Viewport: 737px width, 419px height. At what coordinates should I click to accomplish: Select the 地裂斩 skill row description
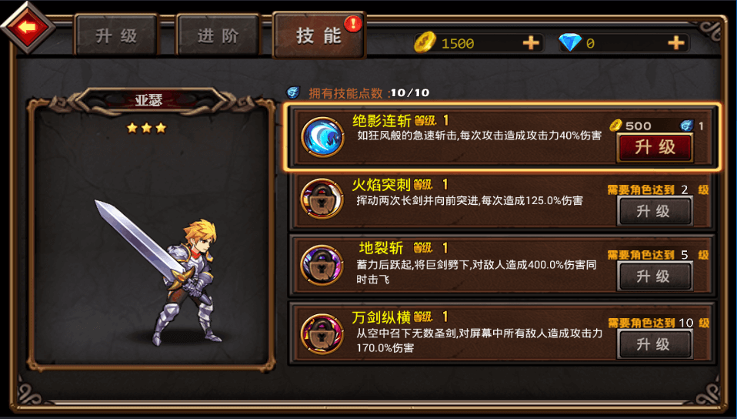476,272
